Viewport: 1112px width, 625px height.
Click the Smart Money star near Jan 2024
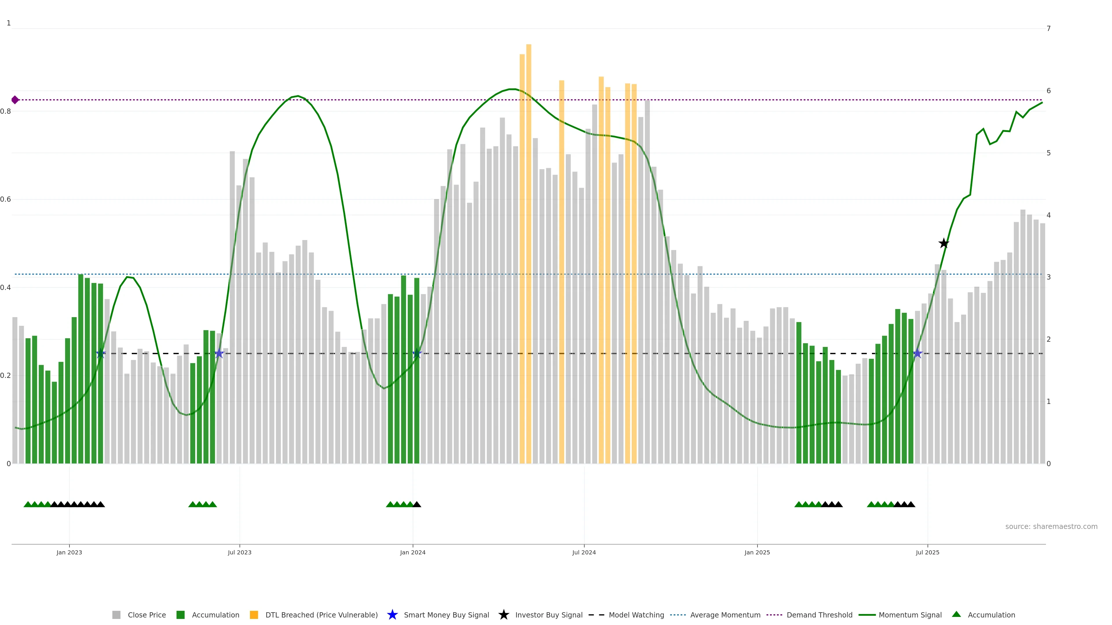(417, 354)
